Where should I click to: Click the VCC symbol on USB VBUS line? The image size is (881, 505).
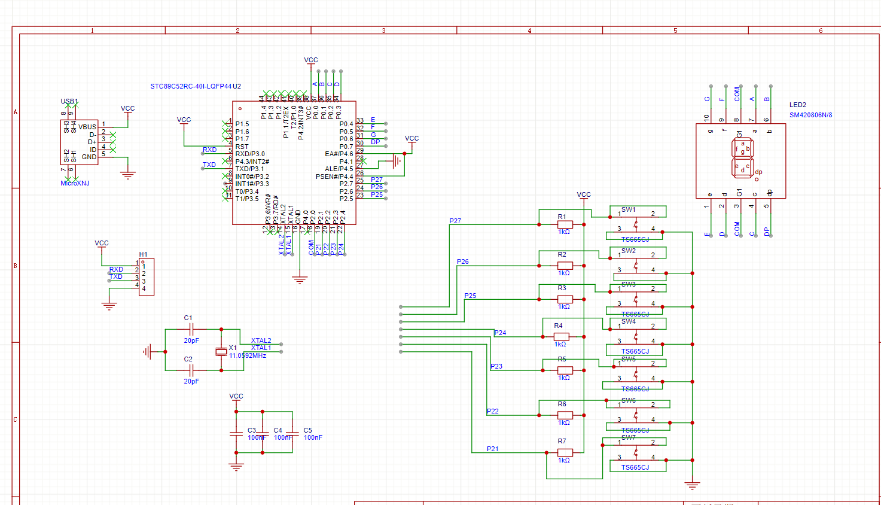pyautogui.click(x=128, y=109)
